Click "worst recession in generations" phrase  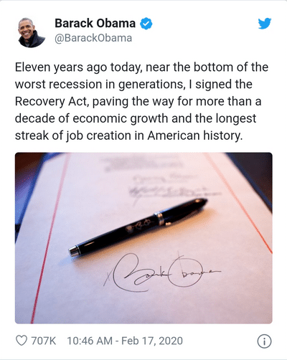click(98, 85)
